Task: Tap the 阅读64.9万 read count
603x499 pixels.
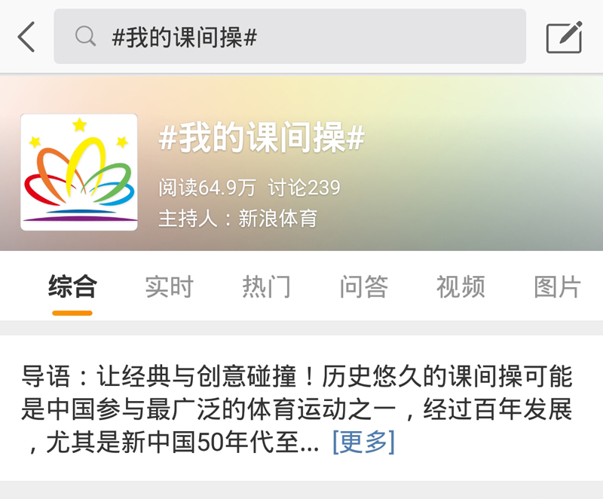Action: pos(207,188)
